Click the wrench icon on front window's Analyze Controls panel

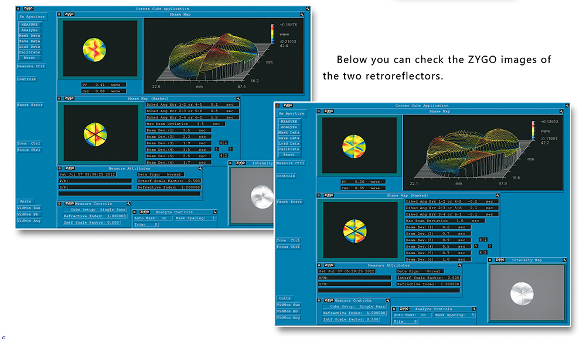[473, 309]
